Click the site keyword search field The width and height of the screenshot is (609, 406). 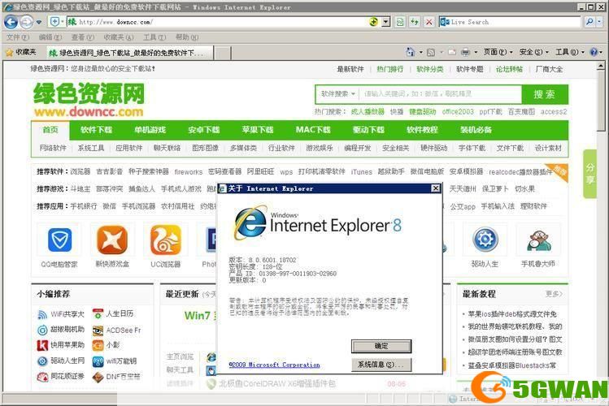point(440,94)
